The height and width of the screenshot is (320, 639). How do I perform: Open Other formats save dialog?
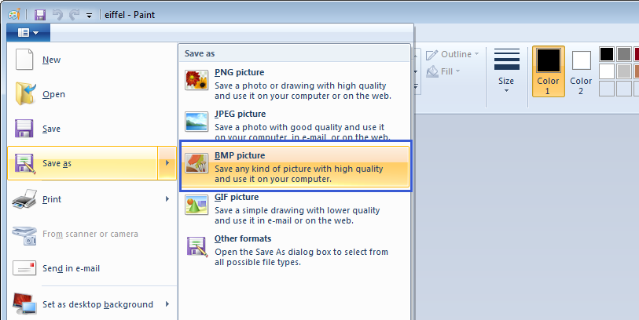295,250
